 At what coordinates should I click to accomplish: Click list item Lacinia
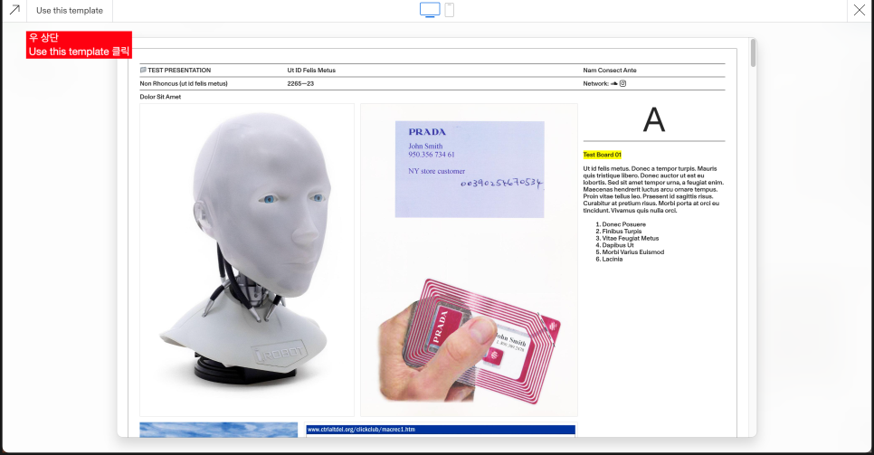(x=612, y=260)
